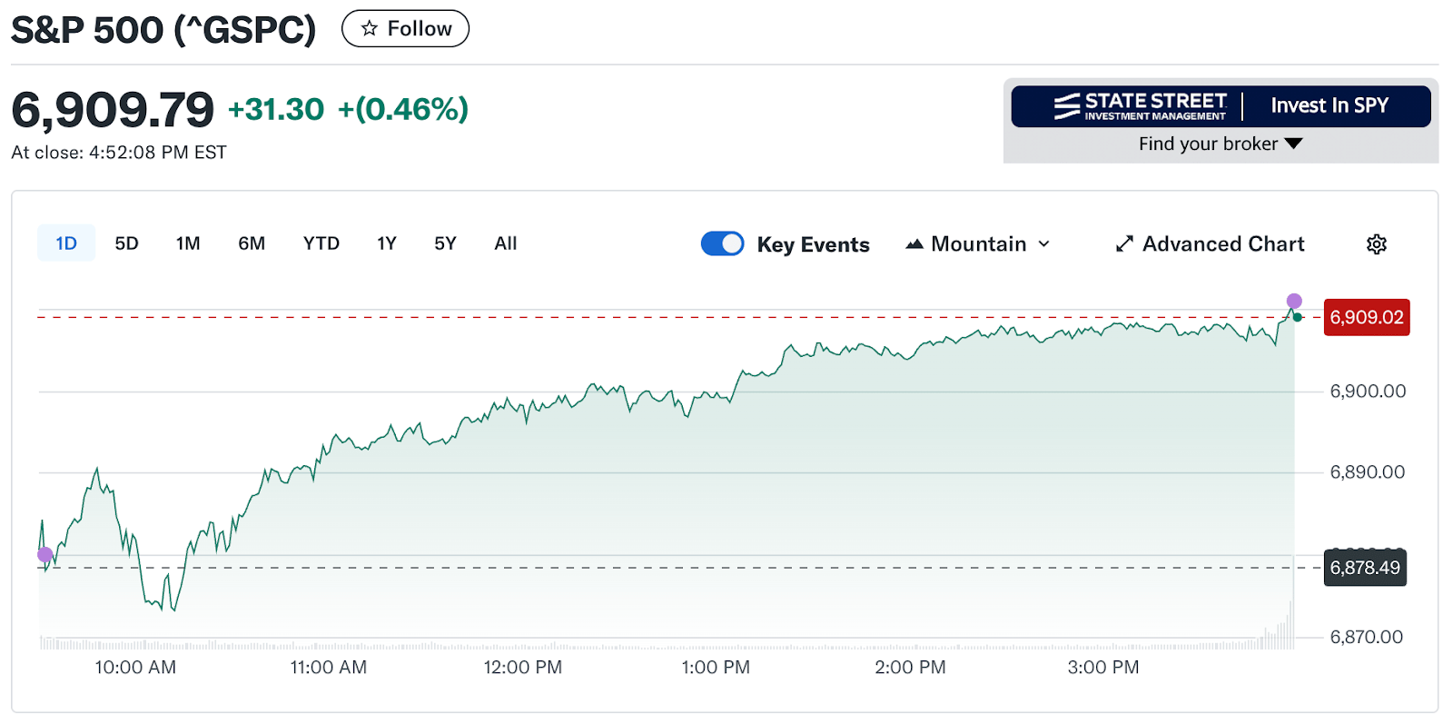The height and width of the screenshot is (714, 1453).
Task: Select the 1D time range tab
Action: [x=66, y=243]
